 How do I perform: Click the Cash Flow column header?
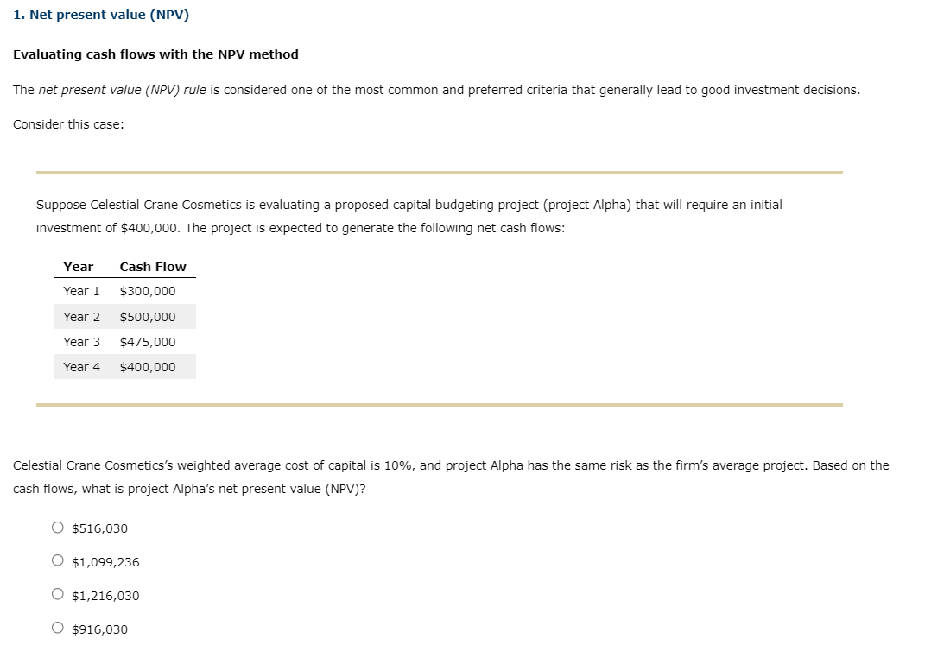coord(153,266)
